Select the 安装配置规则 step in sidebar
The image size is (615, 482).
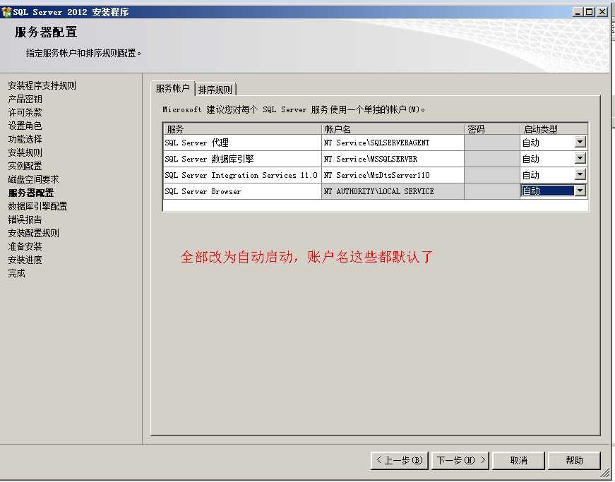(33, 233)
